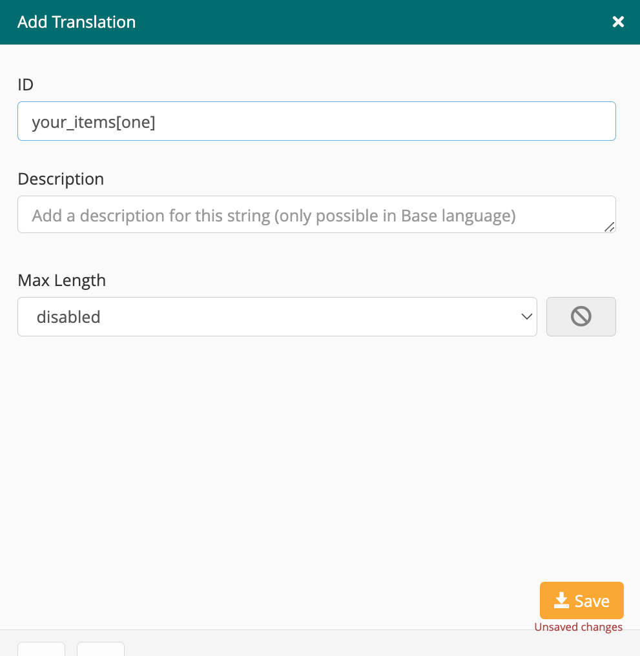Place cursor in 'your_items[one]' text
Image resolution: width=640 pixels, height=656 pixels.
click(x=94, y=122)
